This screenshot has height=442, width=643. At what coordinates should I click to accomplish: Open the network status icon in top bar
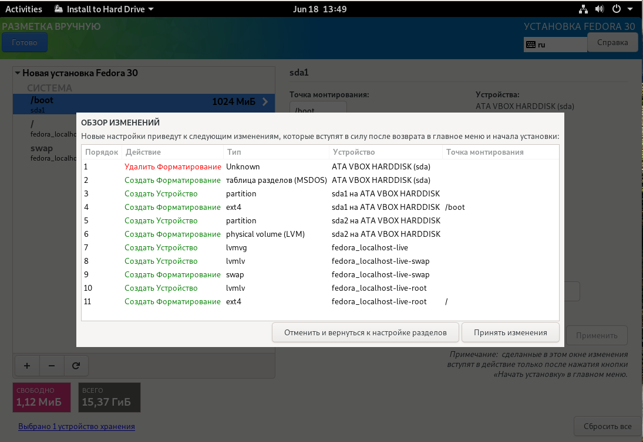coord(583,9)
